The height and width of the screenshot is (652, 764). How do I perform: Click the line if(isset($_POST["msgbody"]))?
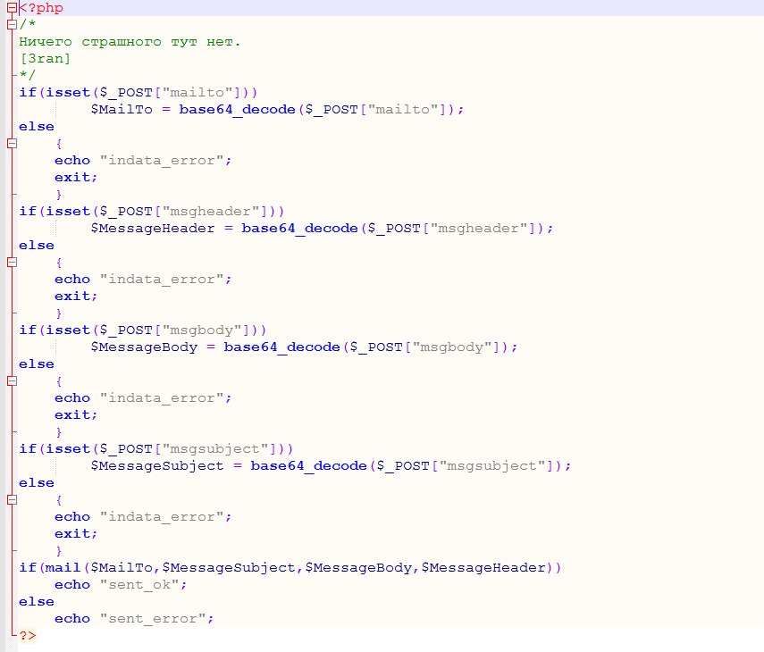click(142, 330)
